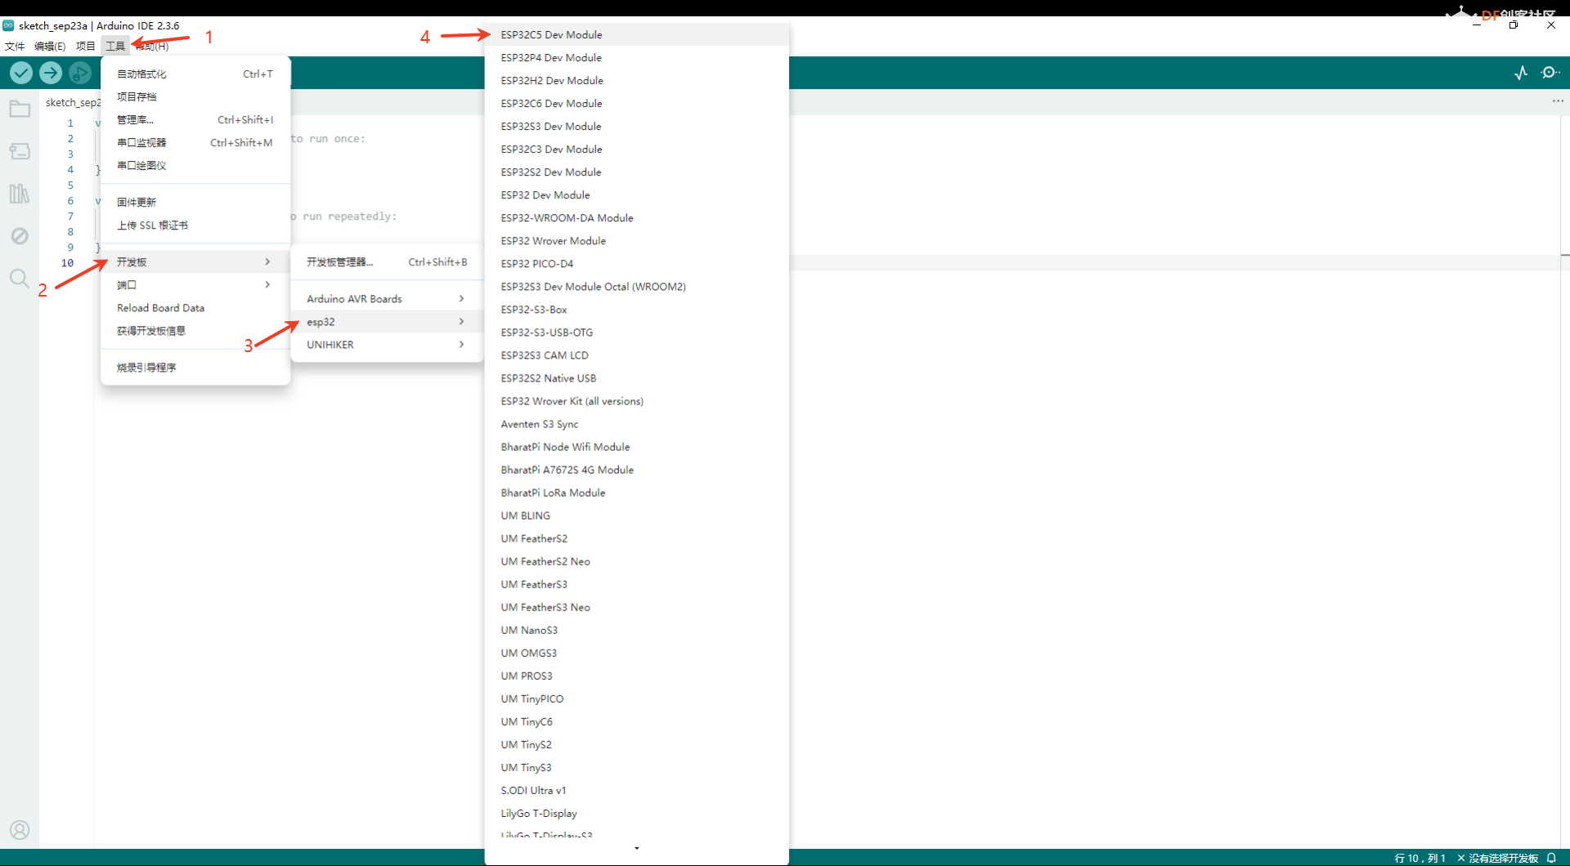Click Reload Board Data menu entry
Screen dimensions: 1570x866
[x=160, y=308]
